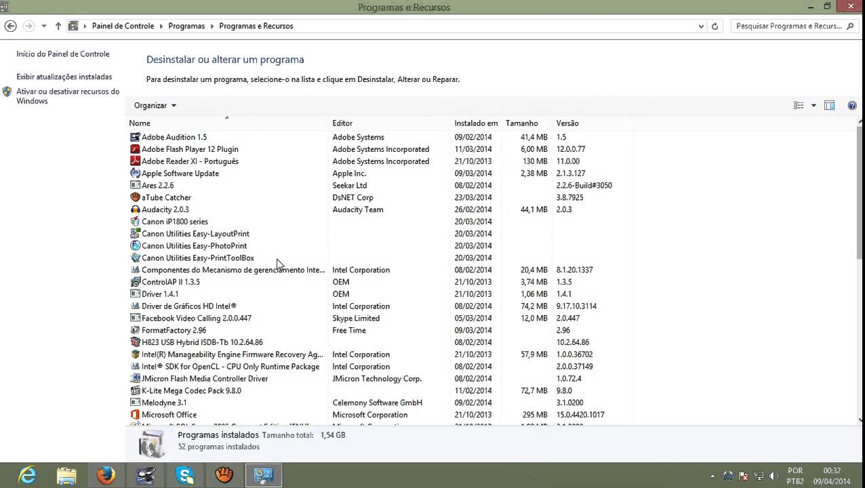Click the Audacity 2.0.3 icon
The height and width of the screenshot is (488, 865).
click(x=135, y=209)
